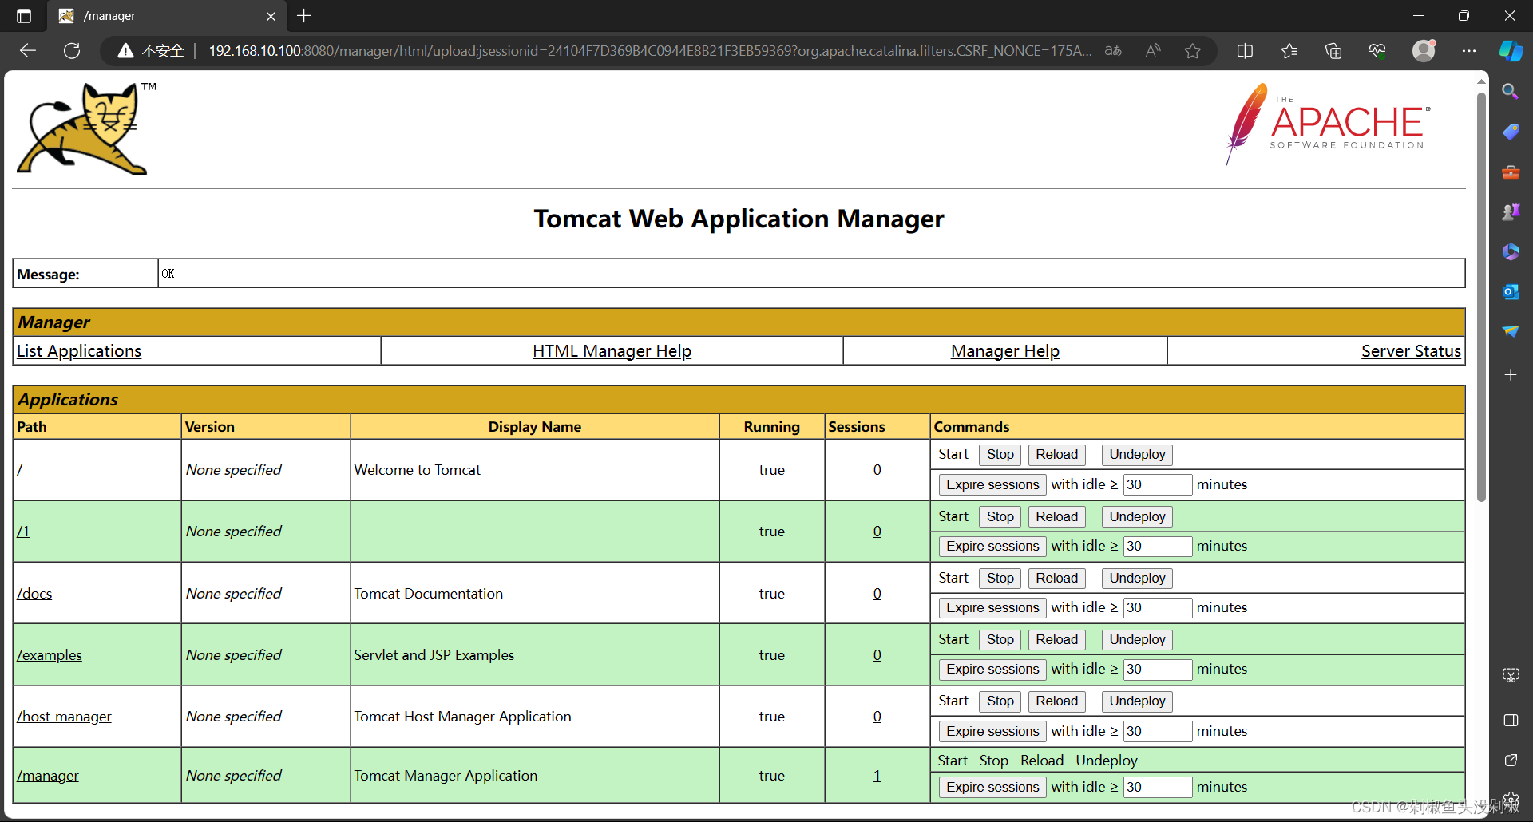This screenshot has height=822, width=1533.
Task: Undeploy the /1 application
Action: (1137, 517)
